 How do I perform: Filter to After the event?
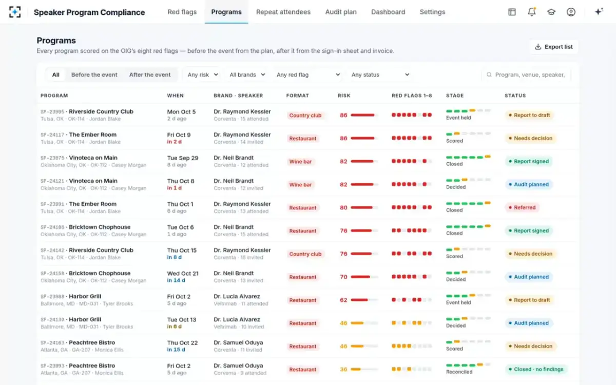[x=150, y=75]
